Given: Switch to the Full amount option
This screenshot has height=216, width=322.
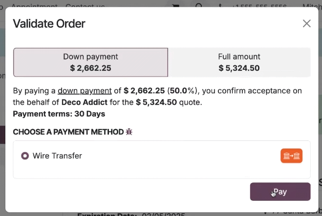Looking at the screenshot, I should [239, 62].
